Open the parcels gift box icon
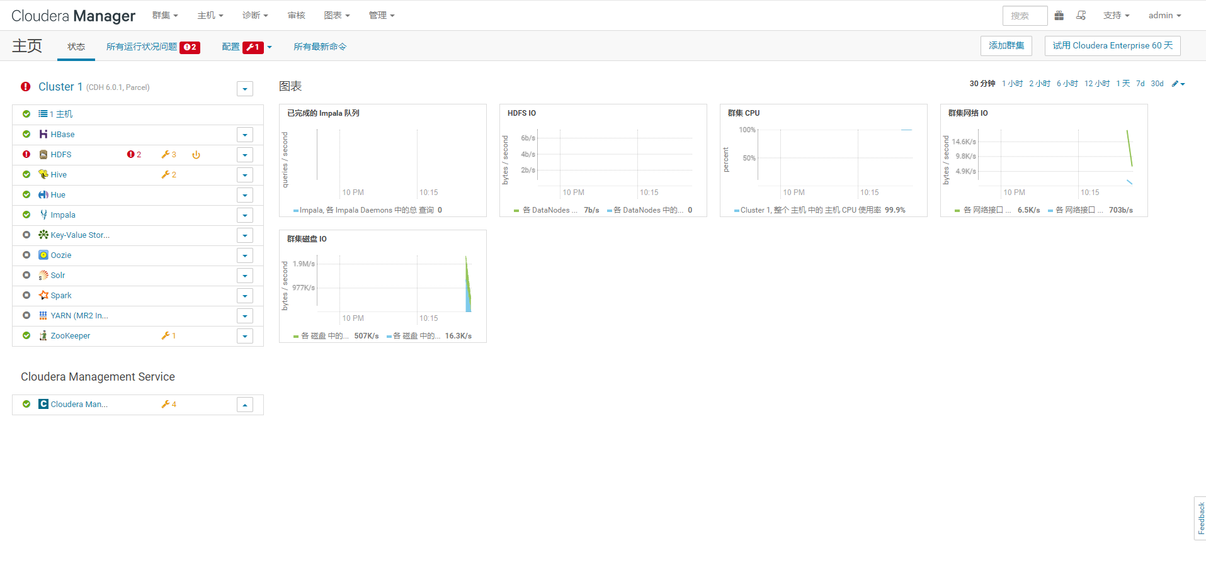The image size is (1206, 587). click(x=1059, y=16)
